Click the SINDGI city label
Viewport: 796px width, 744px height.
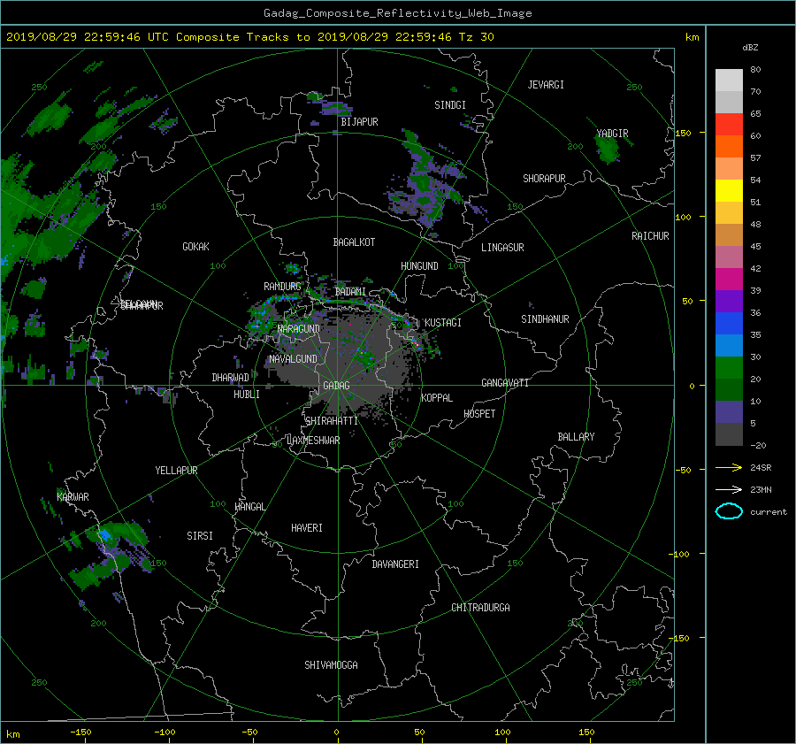[x=450, y=105]
